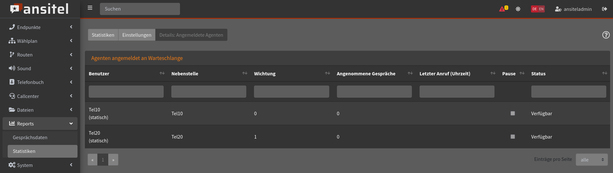Click the Suchen search field

[x=140, y=9]
